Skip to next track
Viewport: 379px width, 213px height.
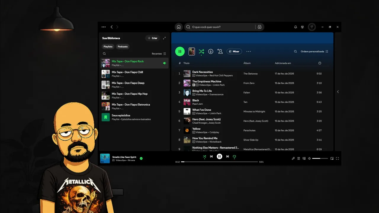tap(227, 156)
